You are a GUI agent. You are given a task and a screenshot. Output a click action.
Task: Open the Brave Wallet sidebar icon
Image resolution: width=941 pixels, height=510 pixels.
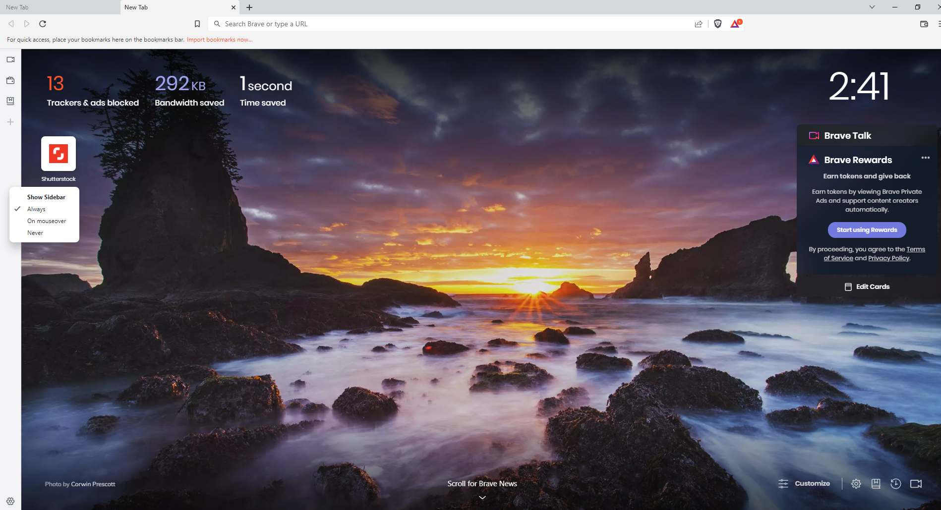coord(10,80)
